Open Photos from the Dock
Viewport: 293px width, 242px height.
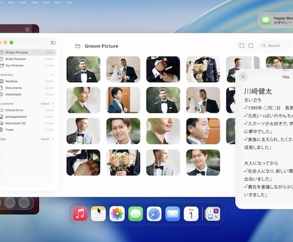click(117, 213)
